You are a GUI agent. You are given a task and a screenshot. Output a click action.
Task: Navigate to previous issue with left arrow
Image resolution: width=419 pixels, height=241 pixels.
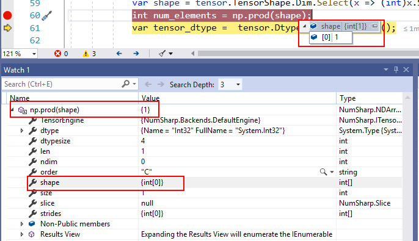click(x=119, y=53)
